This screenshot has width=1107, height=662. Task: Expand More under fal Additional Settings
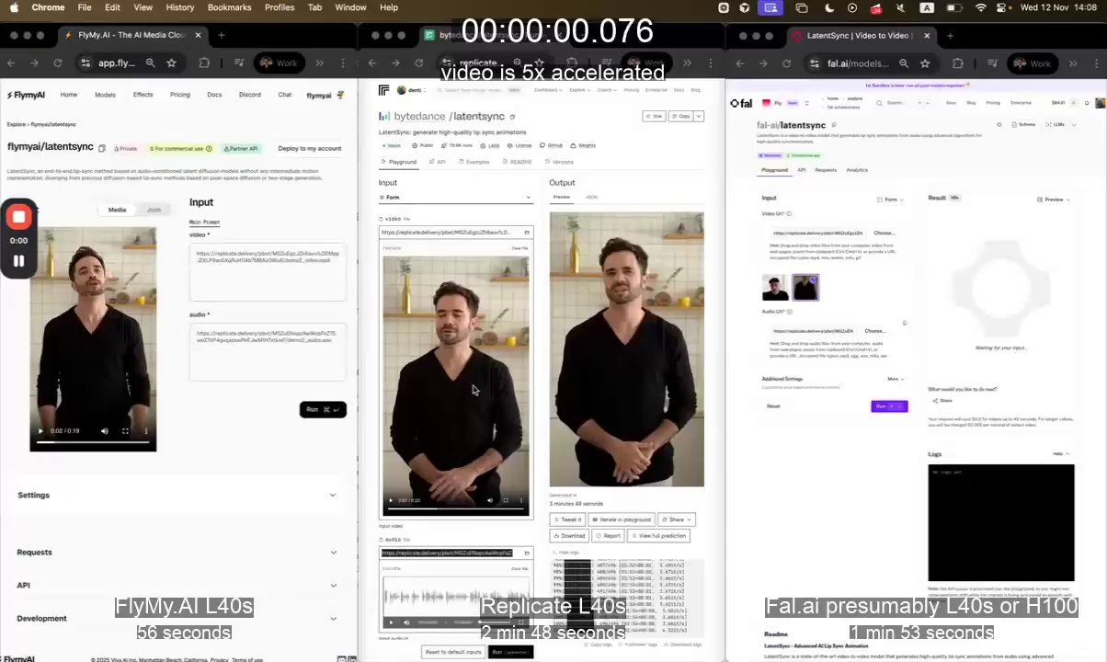(x=896, y=379)
